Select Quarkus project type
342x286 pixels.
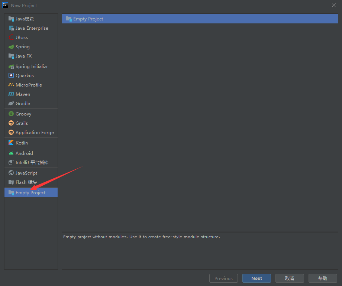point(31,76)
